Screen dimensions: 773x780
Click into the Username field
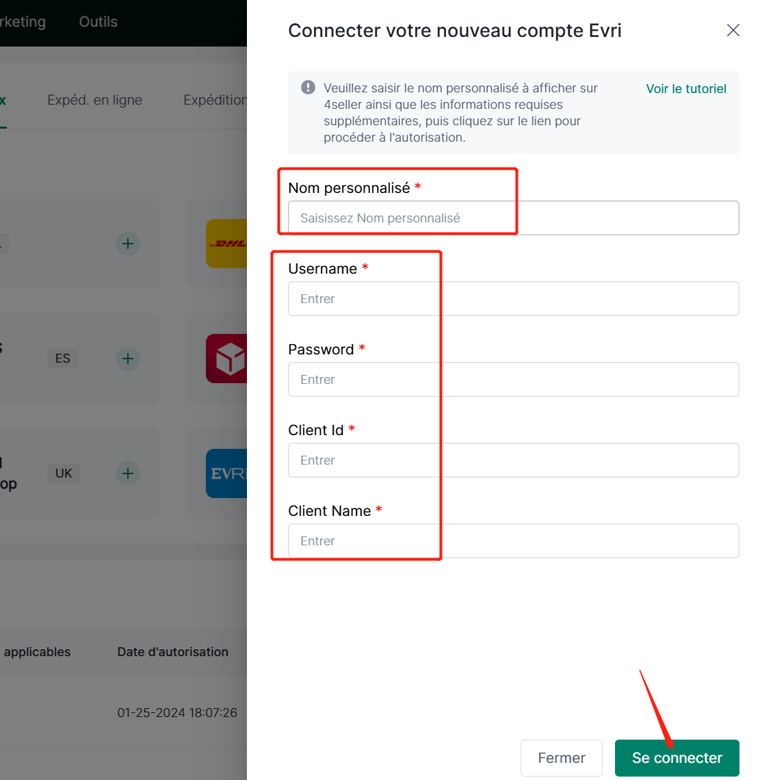click(x=513, y=299)
